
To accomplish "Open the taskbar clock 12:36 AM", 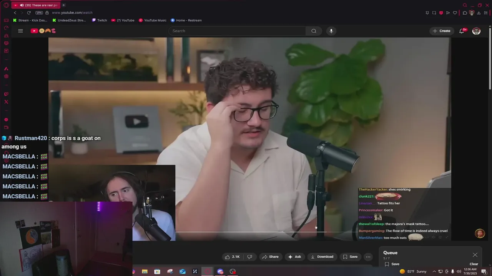I will tap(471, 271).
